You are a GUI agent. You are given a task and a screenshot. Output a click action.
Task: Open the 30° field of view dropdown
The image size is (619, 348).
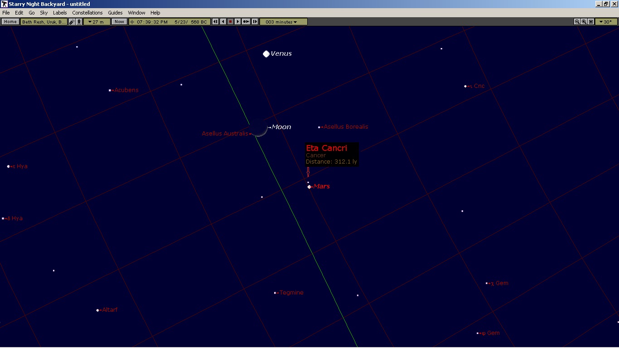(606, 21)
